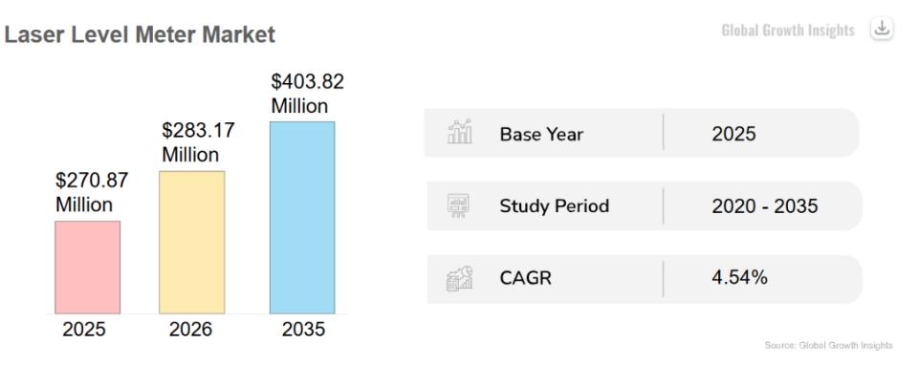Select the blue 2035 bar
Screen dimensions: 918x365
pyautogui.click(x=302, y=218)
